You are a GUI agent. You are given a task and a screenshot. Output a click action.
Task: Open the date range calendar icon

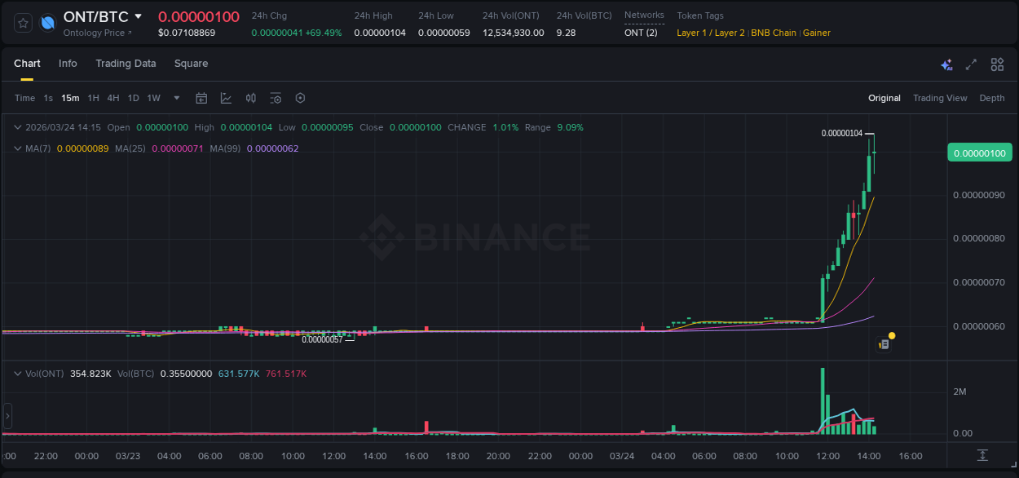pyautogui.click(x=201, y=98)
